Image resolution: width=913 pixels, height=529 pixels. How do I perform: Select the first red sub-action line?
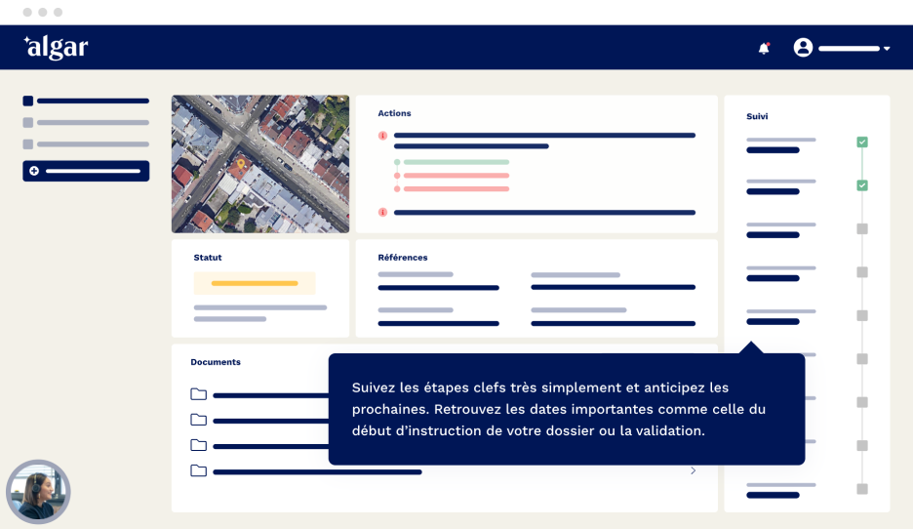tap(456, 176)
